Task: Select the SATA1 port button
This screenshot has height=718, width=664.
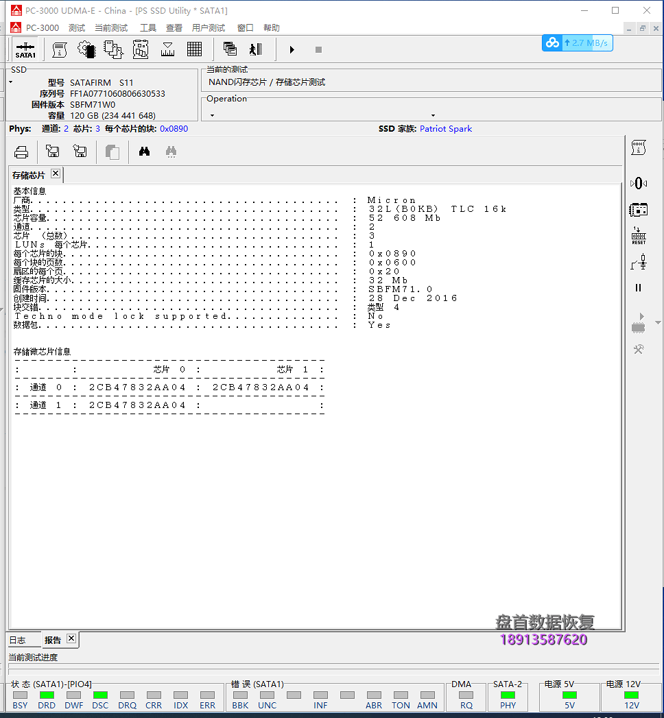Action: [x=25, y=49]
